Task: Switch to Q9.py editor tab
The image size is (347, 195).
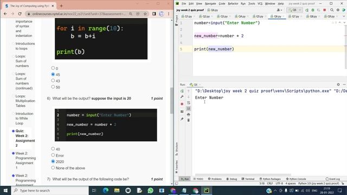Action: [x=331, y=16]
